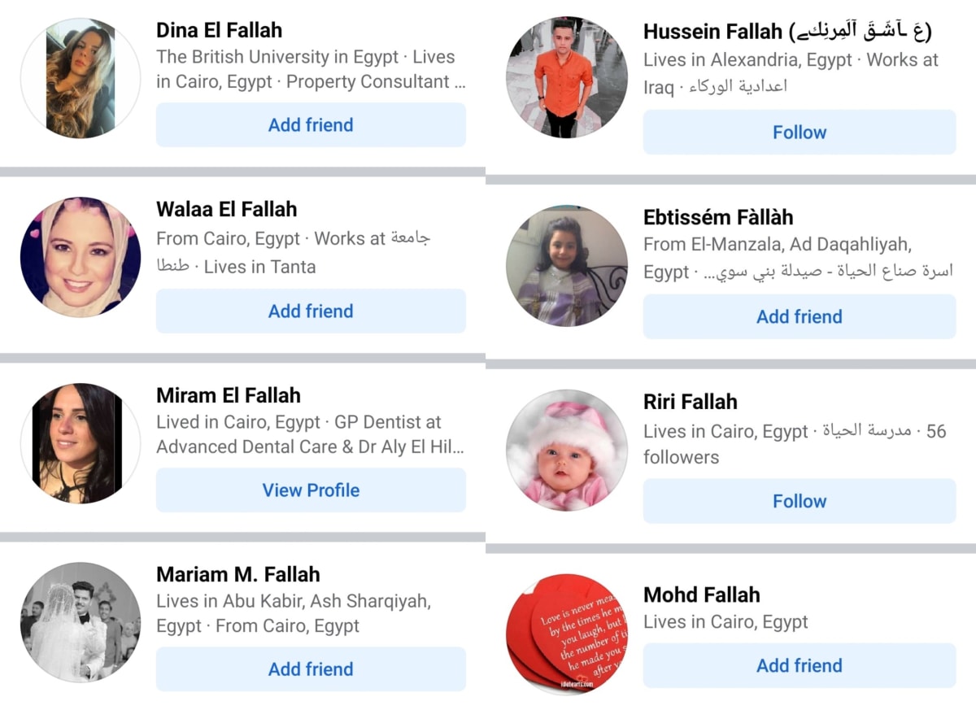Open Dina El Fallah's profile picture
976x710 pixels.
point(81,78)
